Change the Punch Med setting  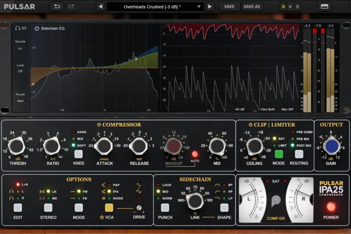pos(20,101)
